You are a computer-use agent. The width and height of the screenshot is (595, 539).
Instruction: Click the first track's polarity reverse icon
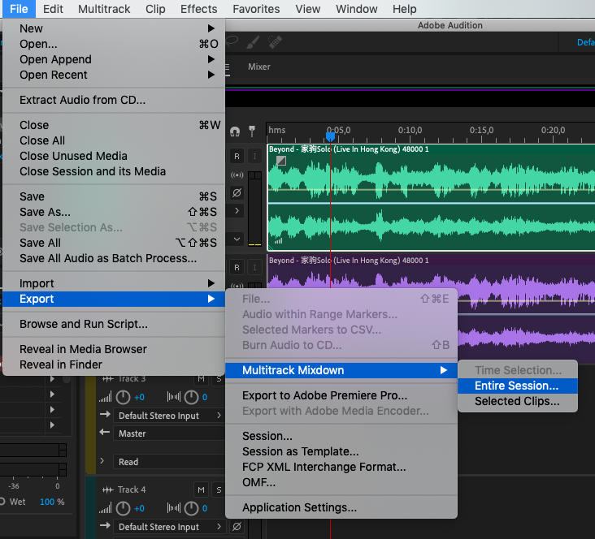pos(237,193)
